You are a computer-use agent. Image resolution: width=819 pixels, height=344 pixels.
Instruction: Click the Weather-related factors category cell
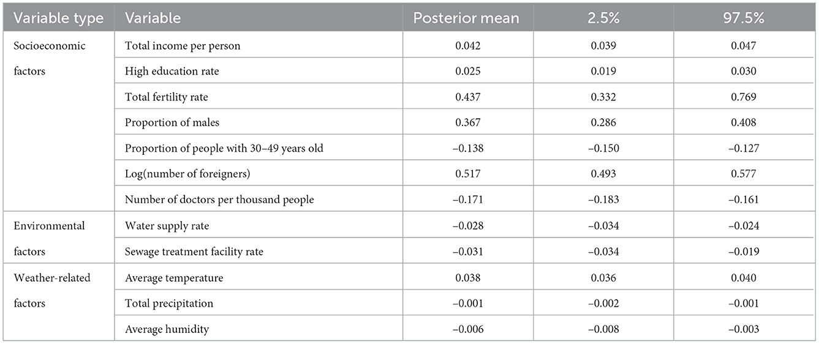tap(52, 291)
